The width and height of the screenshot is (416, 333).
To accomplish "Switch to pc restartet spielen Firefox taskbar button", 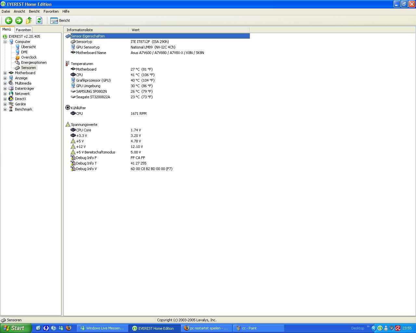I will click(207, 328).
